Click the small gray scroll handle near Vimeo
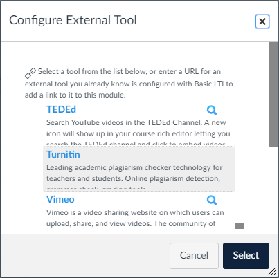This screenshot has height=278, width=279. (x=239, y=226)
